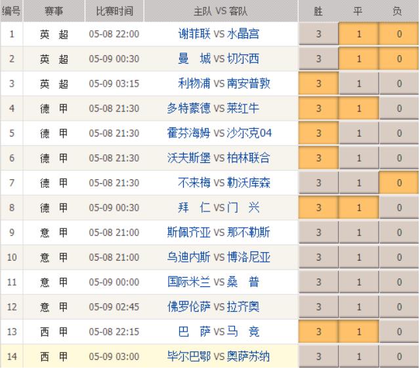Click the 负 column header
The height and width of the screenshot is (369, 420).
pos(397,11)
